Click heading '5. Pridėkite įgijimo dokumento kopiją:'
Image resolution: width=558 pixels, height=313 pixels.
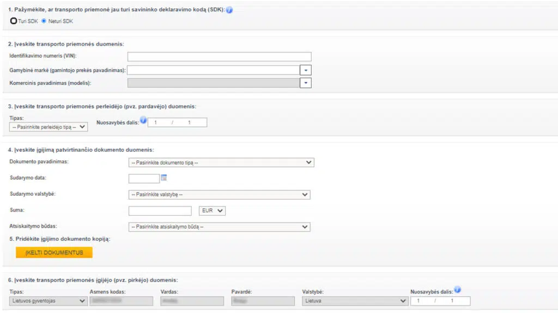coord(60,239)
